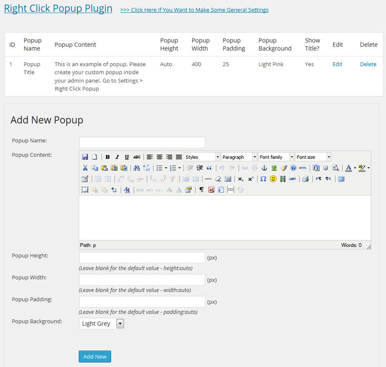Open the Styles dropdown
Screen dimensions: 386x367
pyautogui.click(x=202, y=157)
